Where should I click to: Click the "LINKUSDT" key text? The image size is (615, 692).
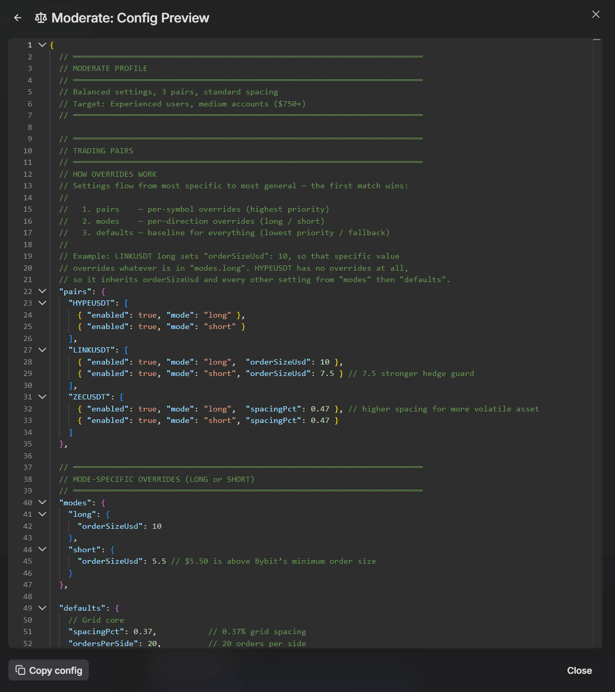click(x=91, y=350)
